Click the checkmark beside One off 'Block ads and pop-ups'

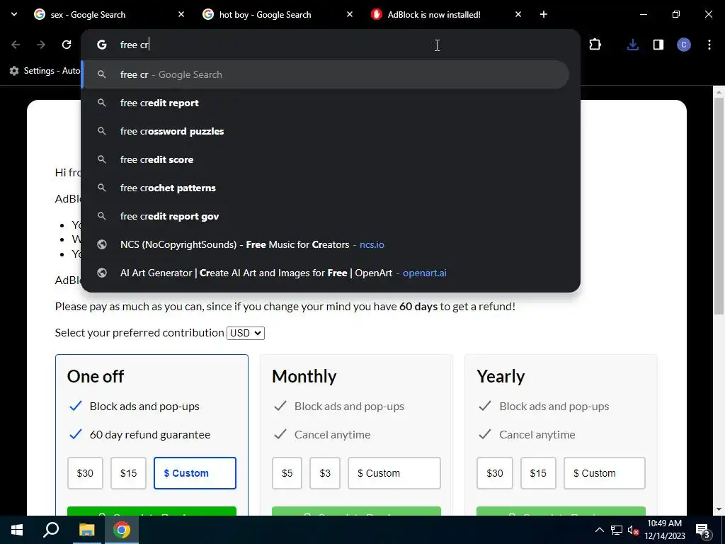[75, 406]
